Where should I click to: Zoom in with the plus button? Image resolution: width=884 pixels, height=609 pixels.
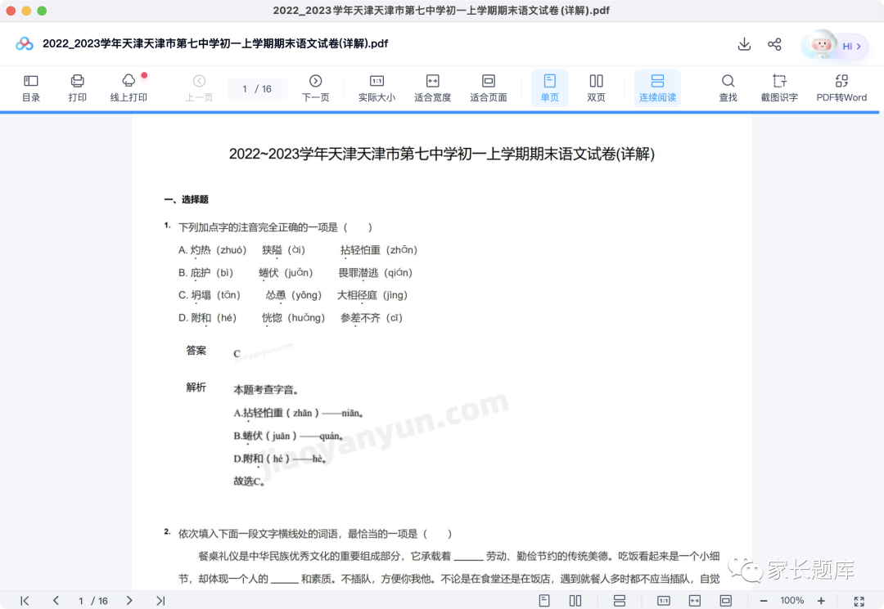[x=822, y=601]
